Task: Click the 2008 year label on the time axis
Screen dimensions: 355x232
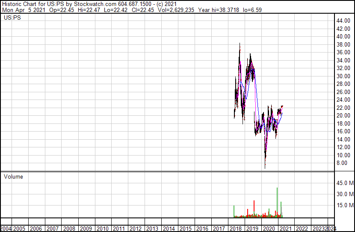Action: pyautogui.click(x=69, y=229)
